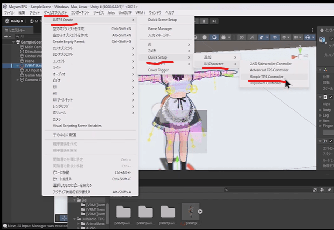334x230 pixels.
Task: Choose カメラ in GameObject menu
Action: coord(91,119)
